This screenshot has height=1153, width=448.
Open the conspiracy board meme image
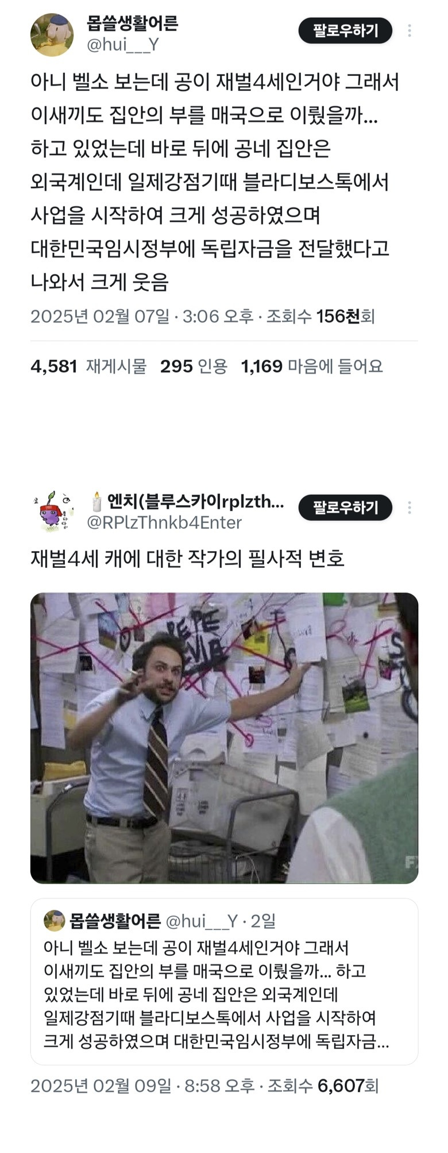point(224,738)
